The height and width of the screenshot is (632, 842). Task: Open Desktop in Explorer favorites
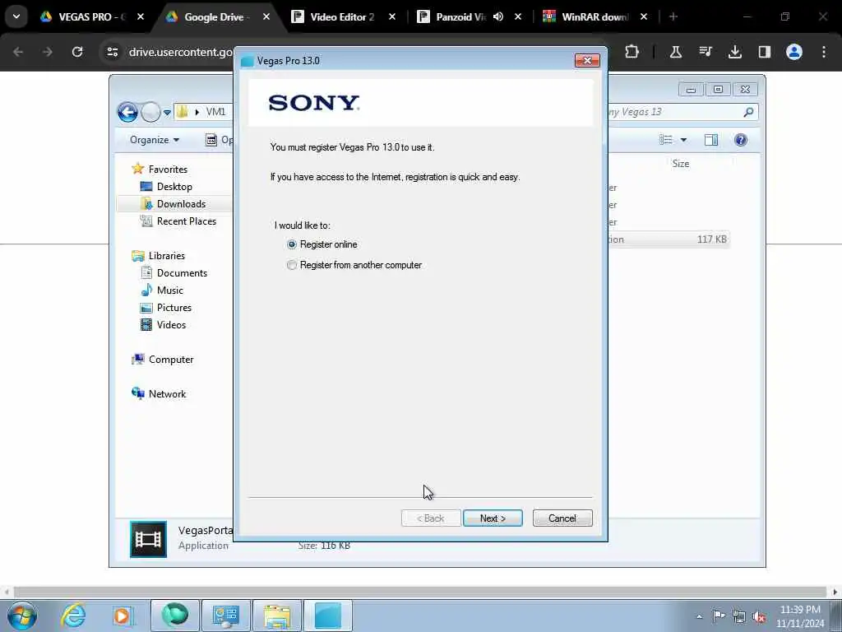point(174,187)
